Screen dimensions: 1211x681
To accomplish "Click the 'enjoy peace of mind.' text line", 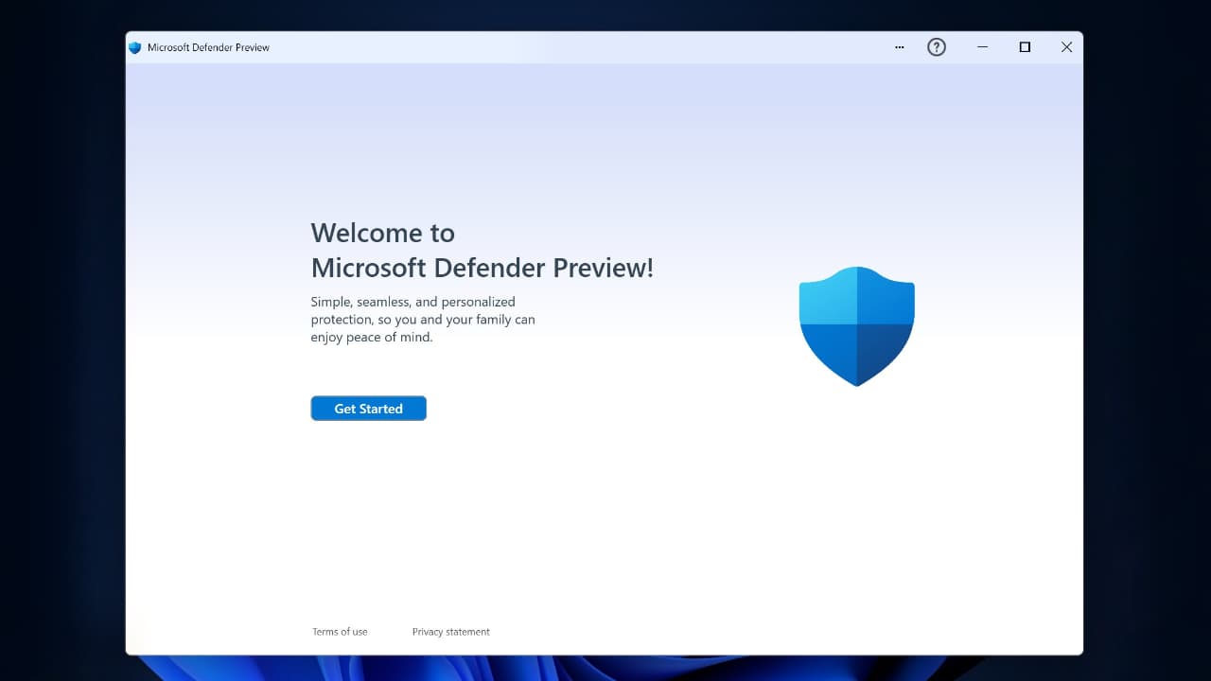I will tap(371, 338).
